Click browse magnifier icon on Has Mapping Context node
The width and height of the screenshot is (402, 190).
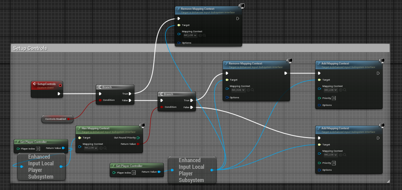click(105, 148)
